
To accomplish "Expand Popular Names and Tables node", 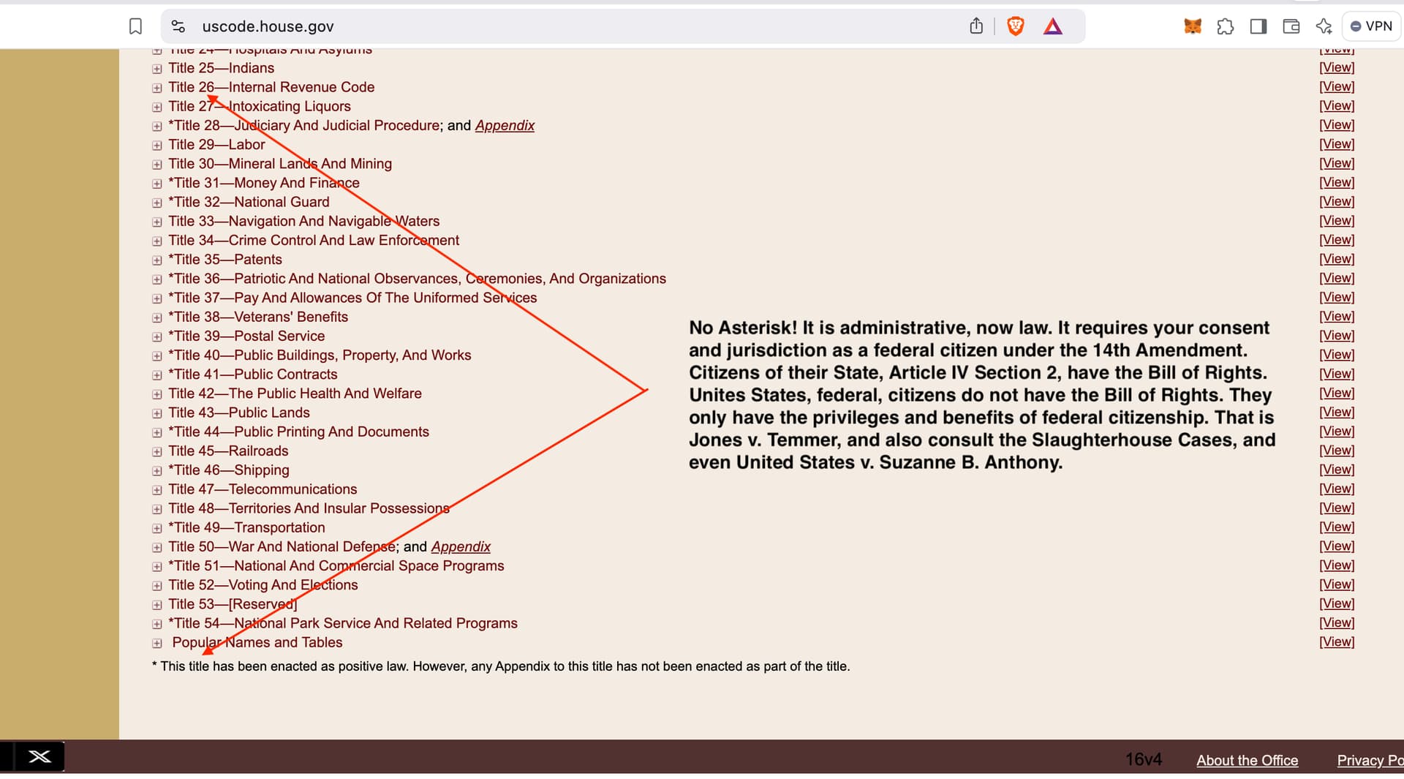I will tap(156, 643).
